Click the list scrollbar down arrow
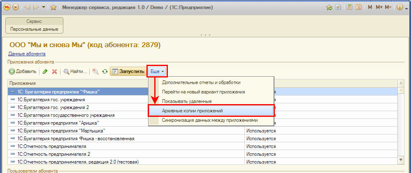This screenshot has height=173, width=411. click(x=401, y=159)
